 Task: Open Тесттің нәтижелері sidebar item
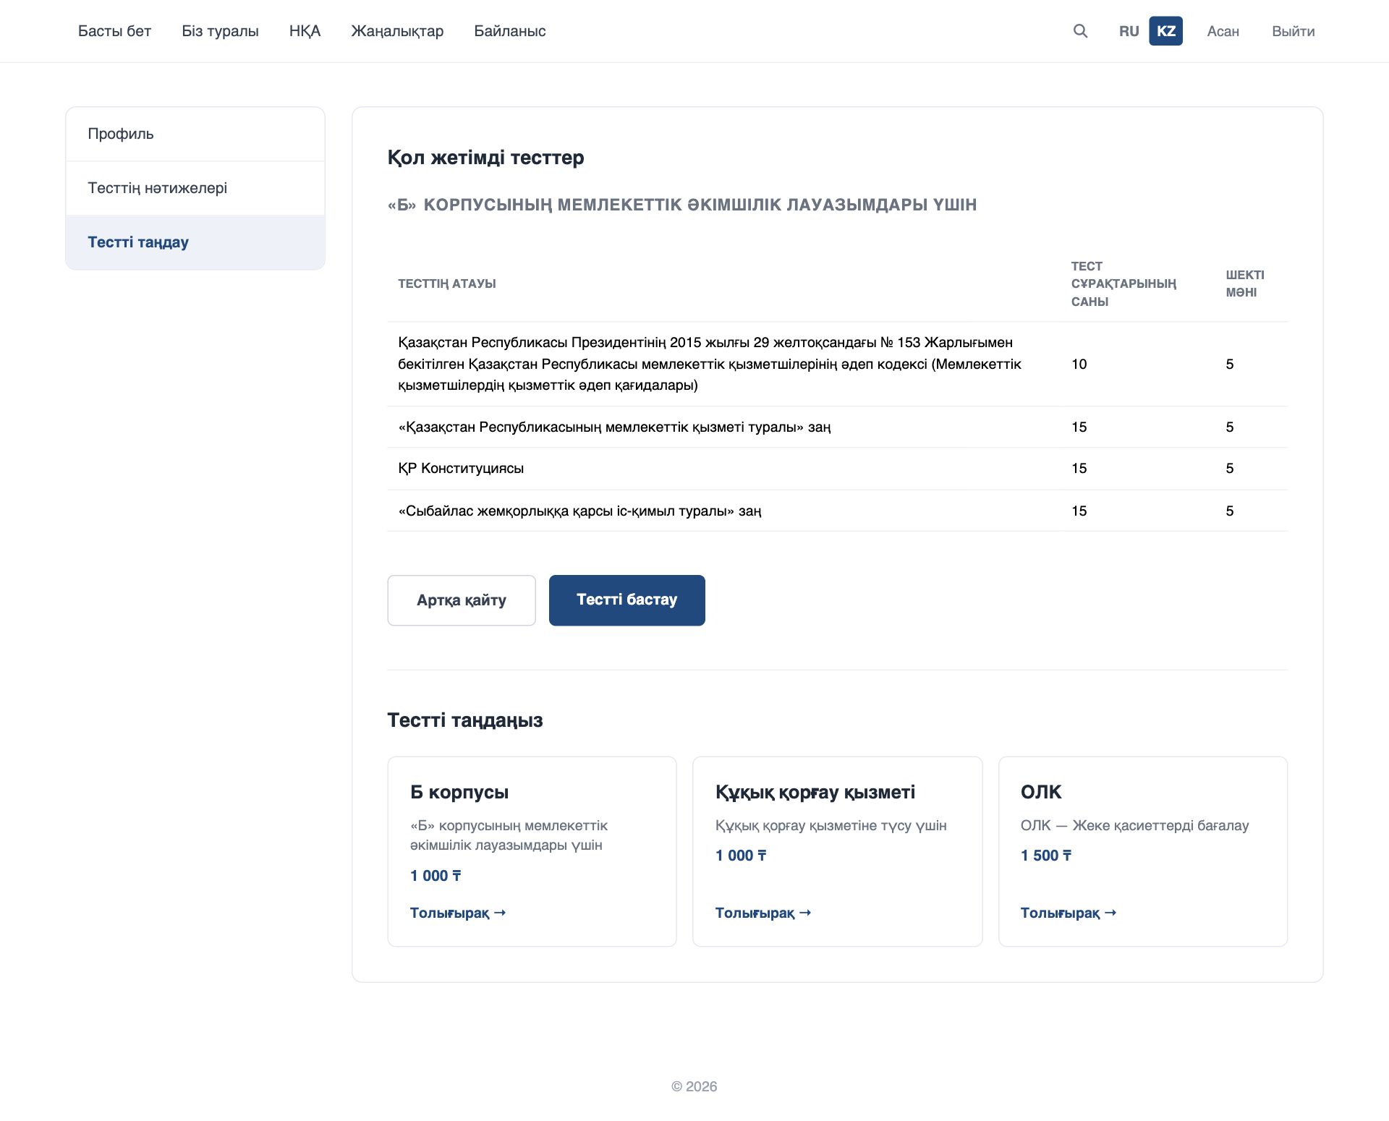pos(195,188)
